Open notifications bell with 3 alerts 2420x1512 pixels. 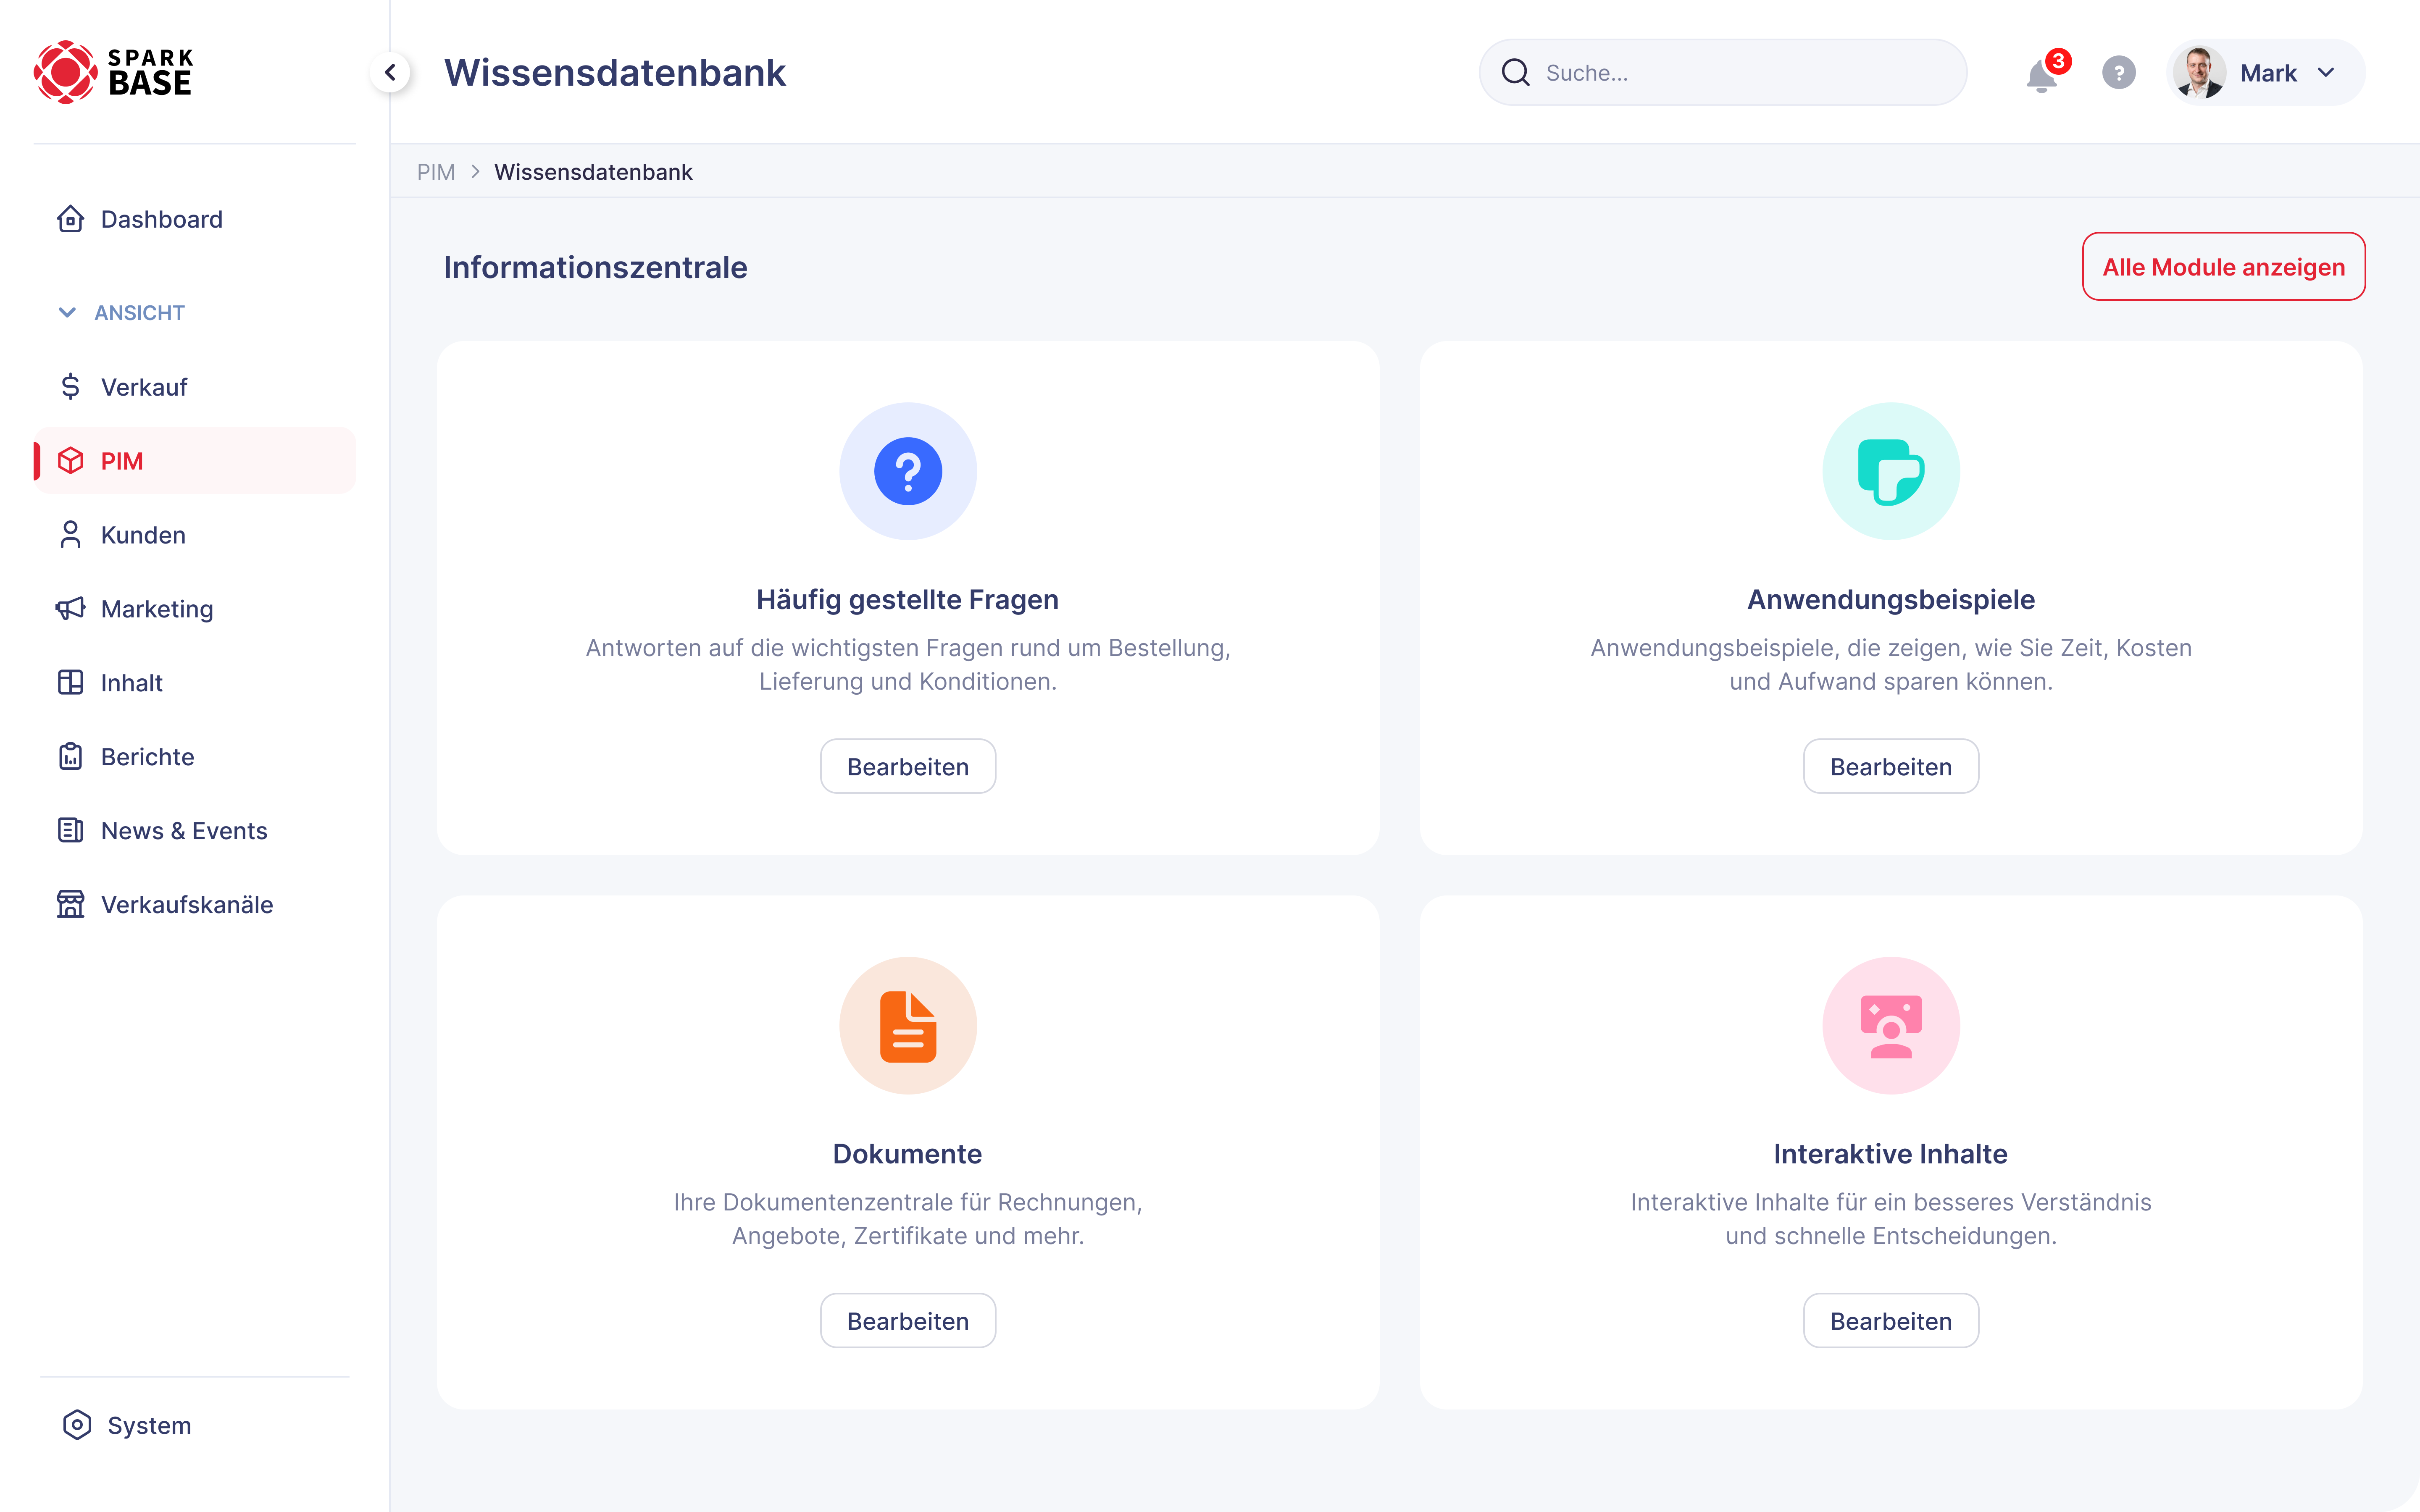click(2041, 76)
